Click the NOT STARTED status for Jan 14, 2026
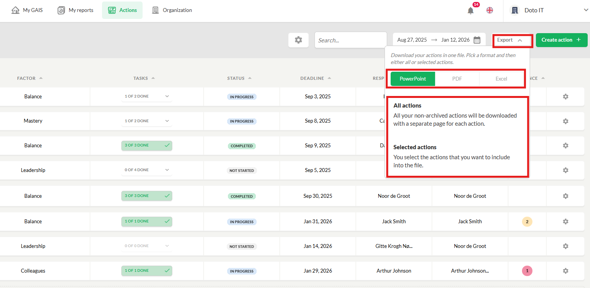Image resolution: width=590 pixels, height=288 pixels. pyautogui.click(x=242, y=246)
